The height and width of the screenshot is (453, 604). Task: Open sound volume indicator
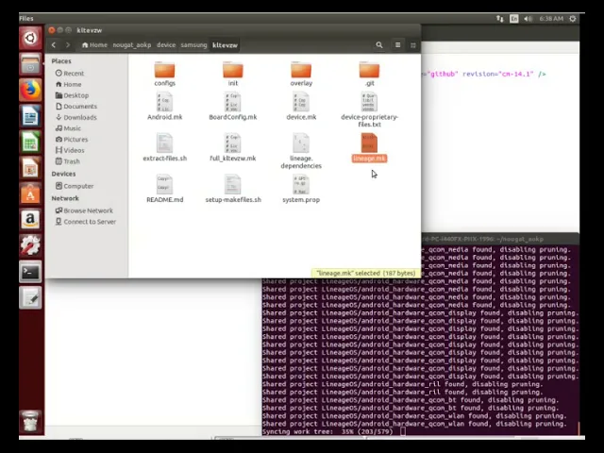click(528, 19)
